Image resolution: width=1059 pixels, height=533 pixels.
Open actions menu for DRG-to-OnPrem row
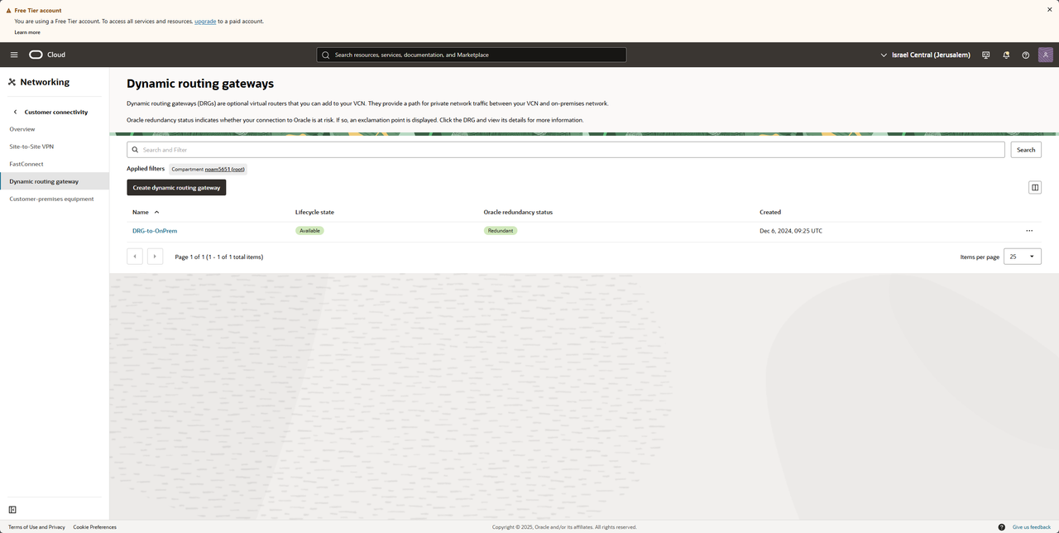pyautogui.click(x=1029, y=231)
